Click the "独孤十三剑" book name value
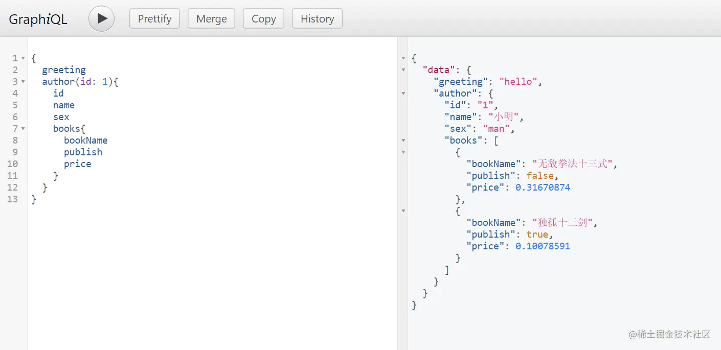This screenshot has height=350, width=721. point(562,223)
